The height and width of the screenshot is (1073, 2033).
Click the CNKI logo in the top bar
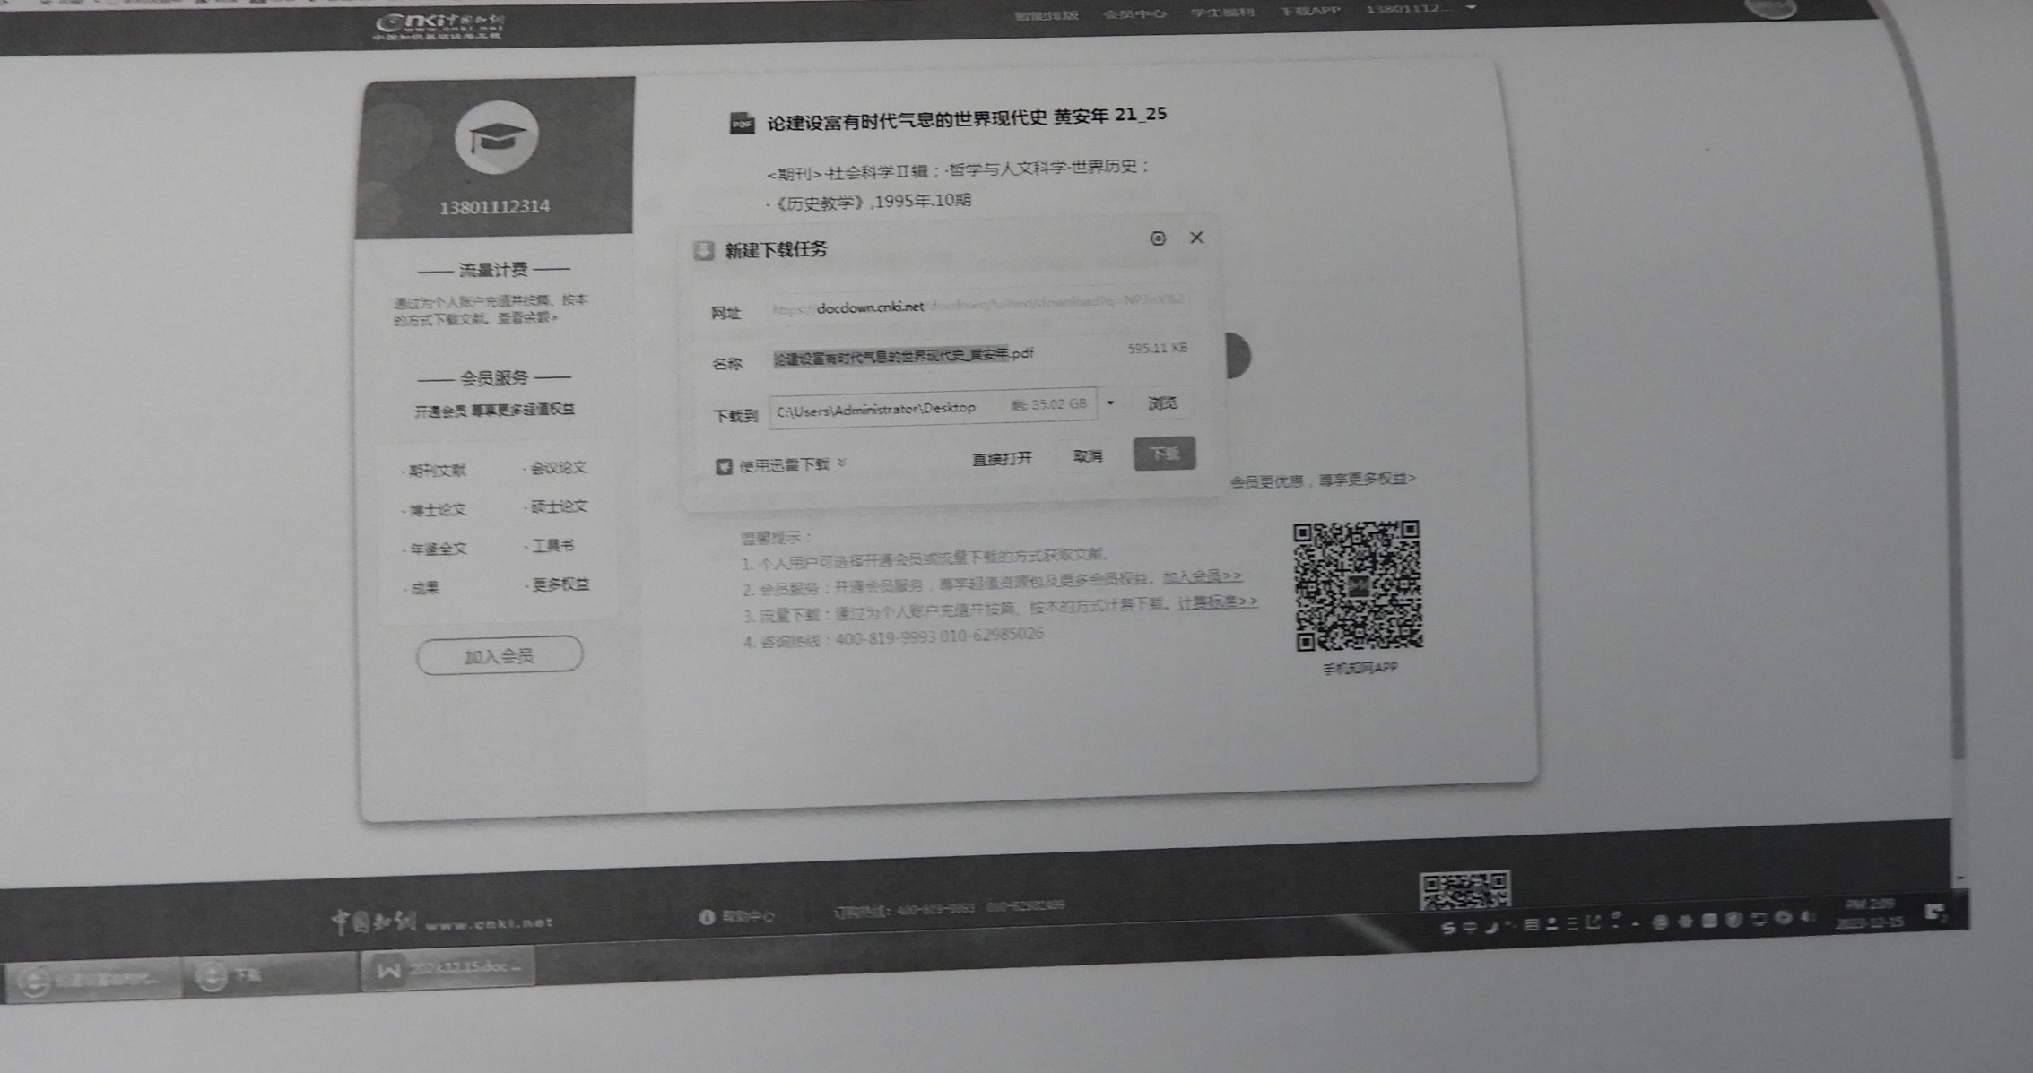pos(440,26)
